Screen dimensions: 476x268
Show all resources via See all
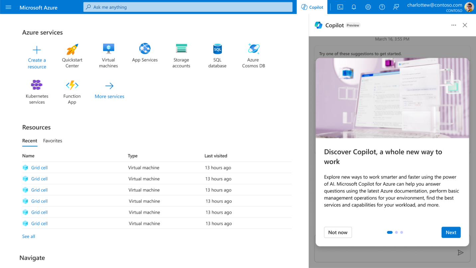pos(28,236)
